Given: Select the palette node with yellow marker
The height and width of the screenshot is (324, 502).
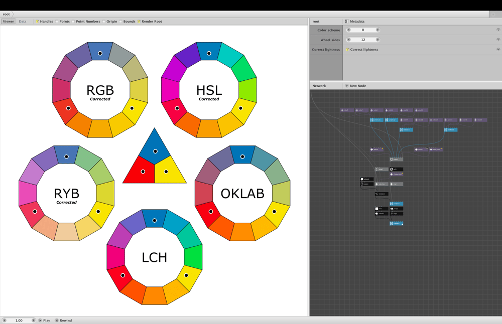Looking at the screenshot, I should tap(377, 149).
